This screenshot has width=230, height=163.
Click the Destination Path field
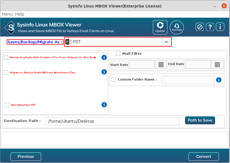click(x=112, y=121)
